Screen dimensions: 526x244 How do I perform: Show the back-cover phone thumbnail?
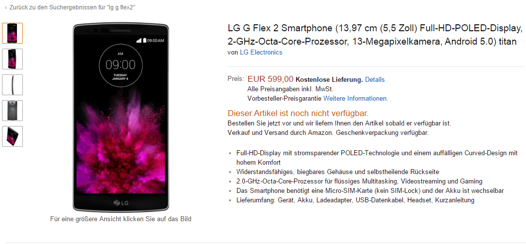12,111
